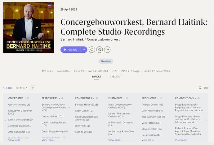
Task: Select producer Andrew Cornall (89)
Action: click(152, 105)
